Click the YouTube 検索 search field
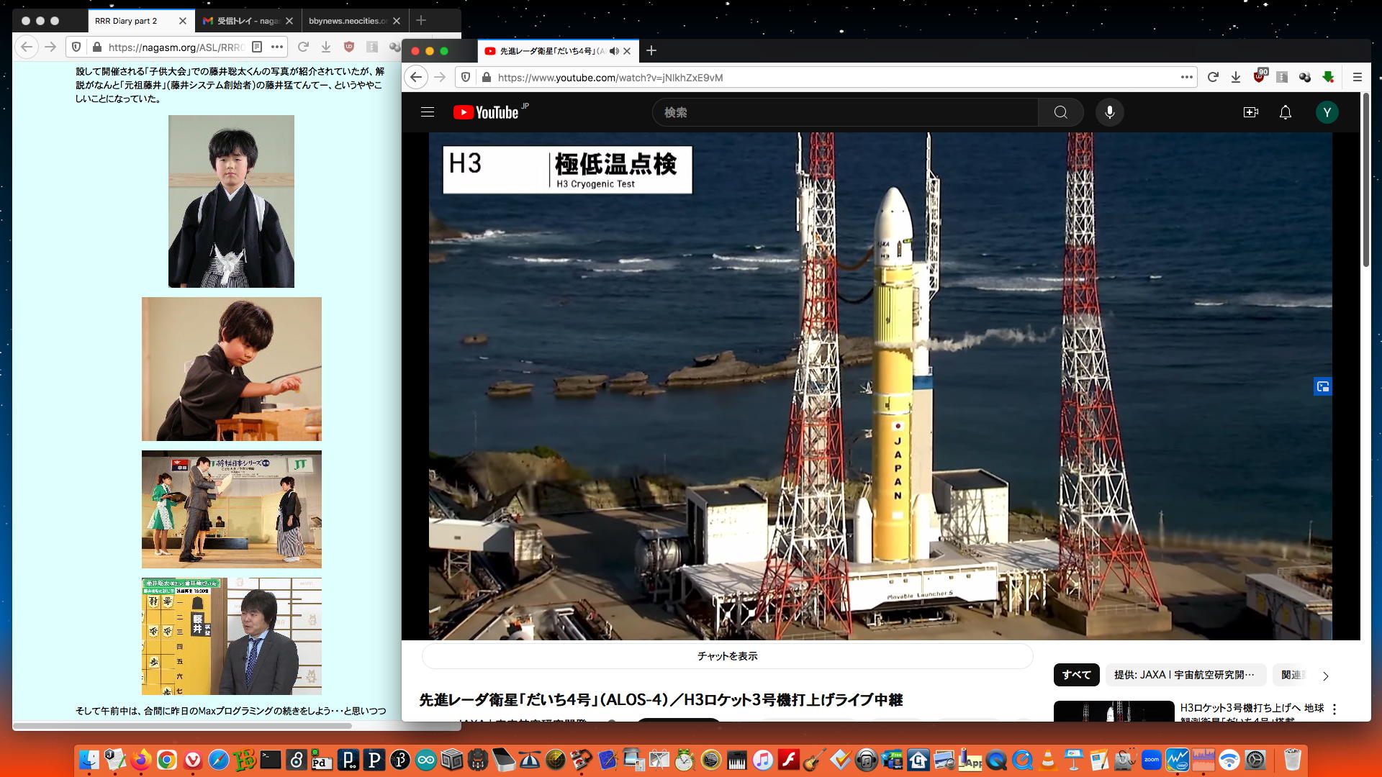Image resolution: width=1382 pixels, height=777 pixels. pyautogui.click(x=842, y=112)
